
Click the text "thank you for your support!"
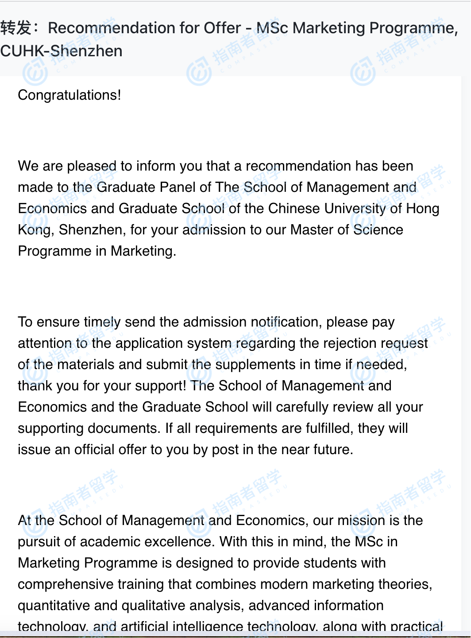[102, 386]
